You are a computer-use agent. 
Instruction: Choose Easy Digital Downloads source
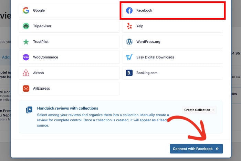[x=172, y=57]
